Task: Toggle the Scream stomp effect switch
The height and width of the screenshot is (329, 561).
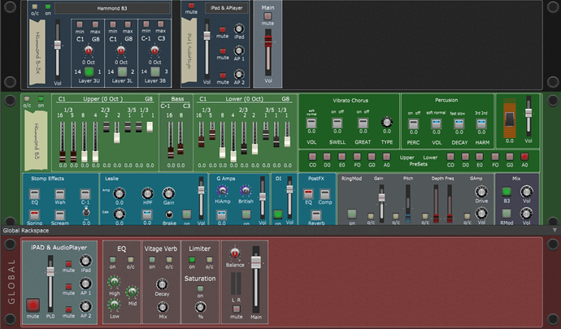Action: point(59,215)
